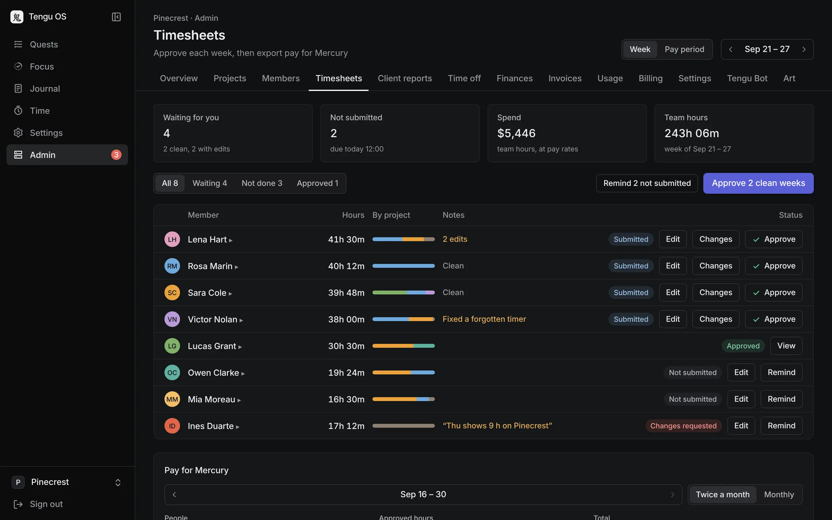Expand Mia Moreau's row
832x520 pixels.
(239, 400)
